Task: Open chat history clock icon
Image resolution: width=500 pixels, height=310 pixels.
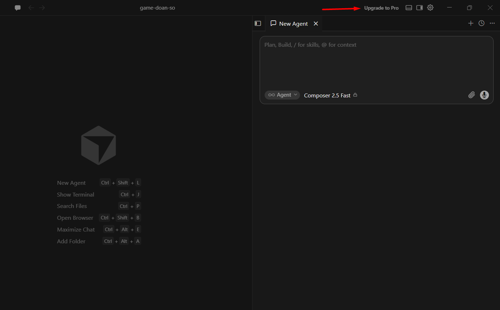Action: [x=481, y=23]
